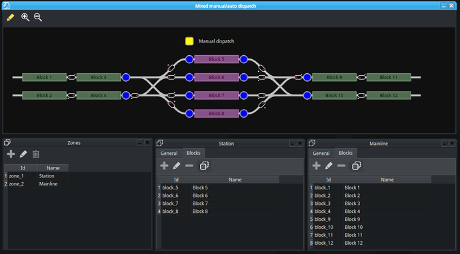Select Block 11 on the track diagram
This screenshot has width=460, height=254.
point(389,77)
